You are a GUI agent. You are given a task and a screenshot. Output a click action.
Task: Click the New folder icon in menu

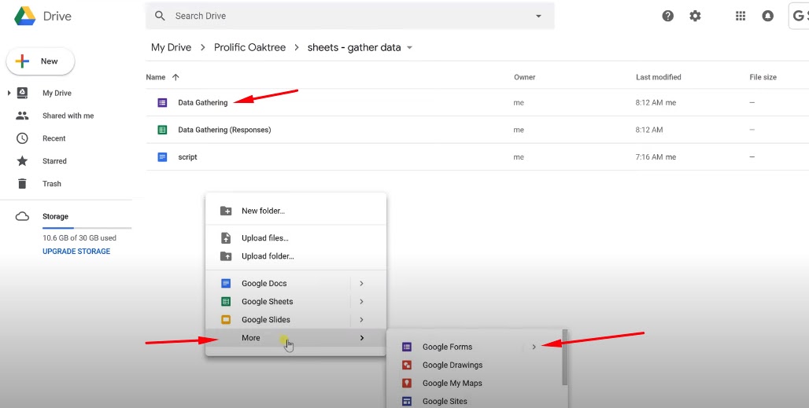pos(226,211)
